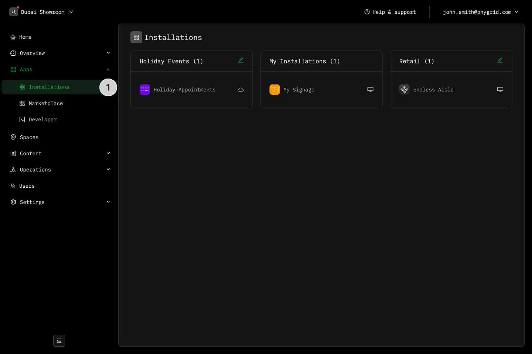Expand the Content menu chevron

(108, 153)
